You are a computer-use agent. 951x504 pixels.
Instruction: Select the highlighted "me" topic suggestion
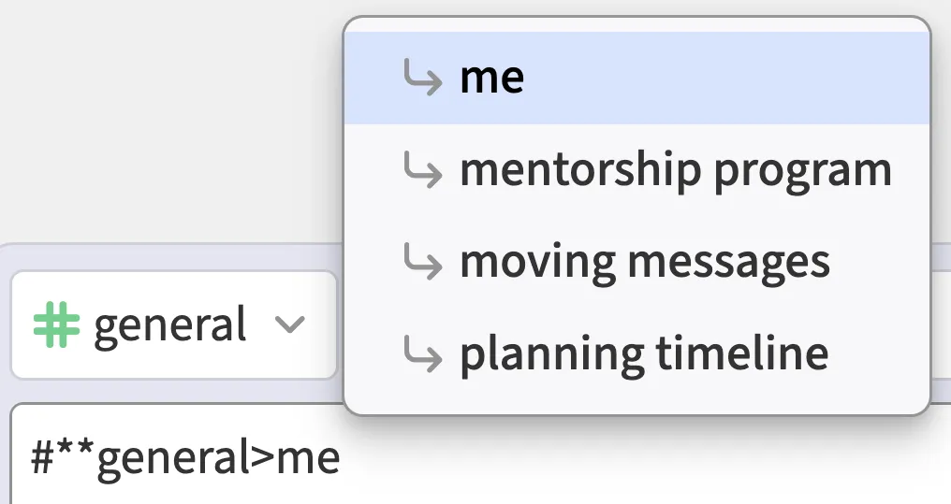tap(492, 79)
